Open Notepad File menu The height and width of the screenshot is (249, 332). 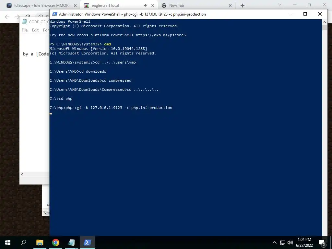[25, 30]
